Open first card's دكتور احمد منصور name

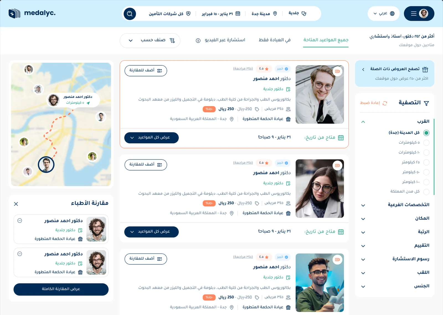tap(272, 79)
